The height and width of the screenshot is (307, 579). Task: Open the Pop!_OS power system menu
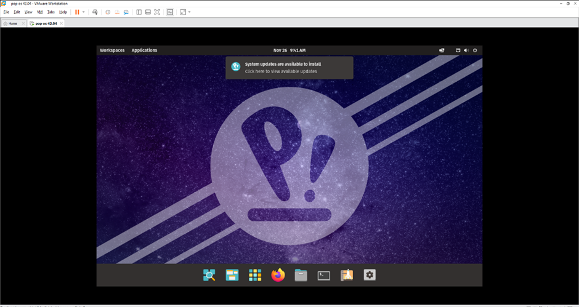coord(475,50)
